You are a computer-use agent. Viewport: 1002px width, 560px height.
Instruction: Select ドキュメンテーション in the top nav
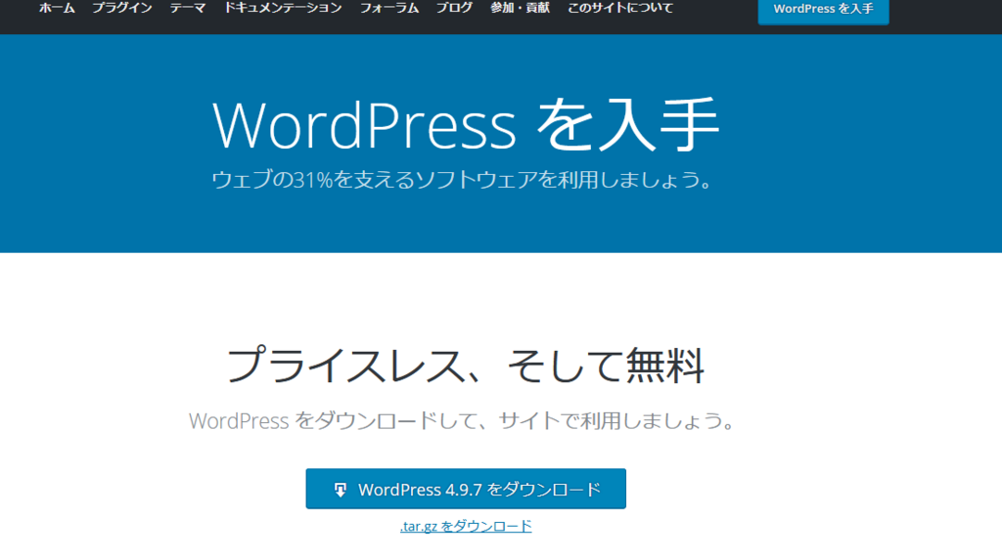coord(283,8)
